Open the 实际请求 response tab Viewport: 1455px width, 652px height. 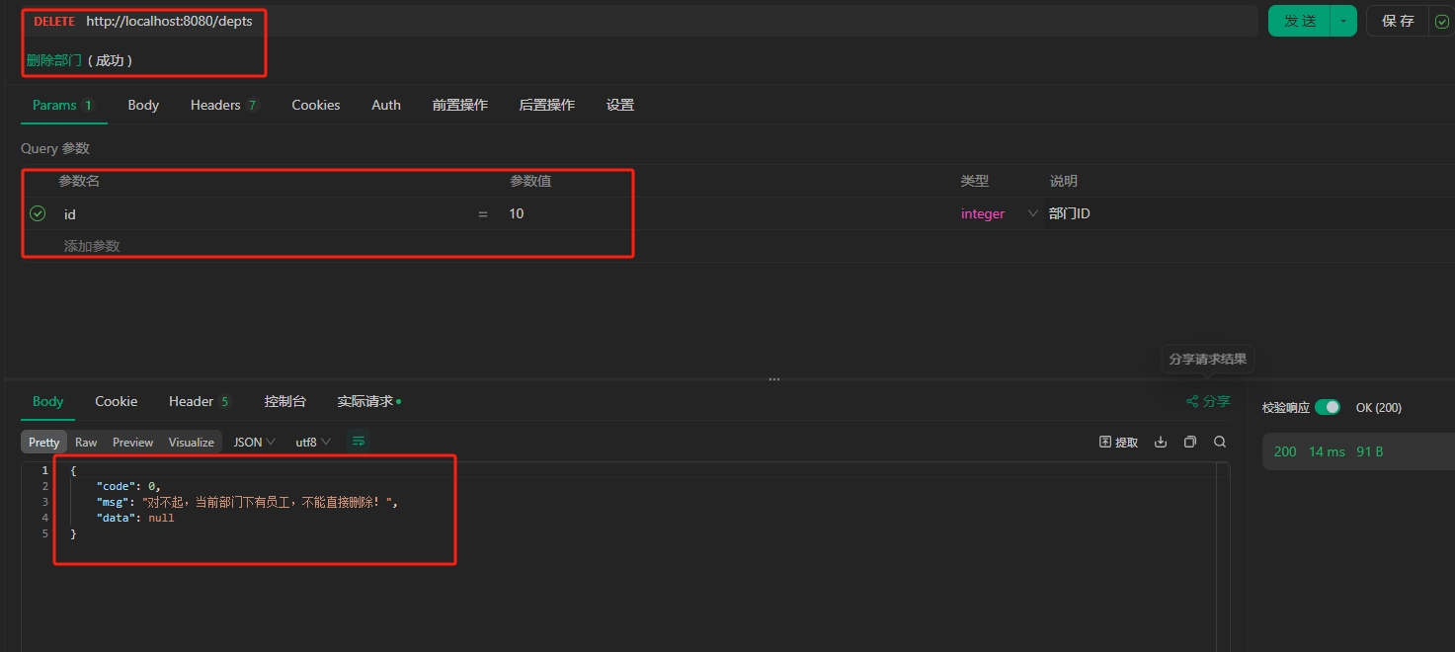click(367, 401)
